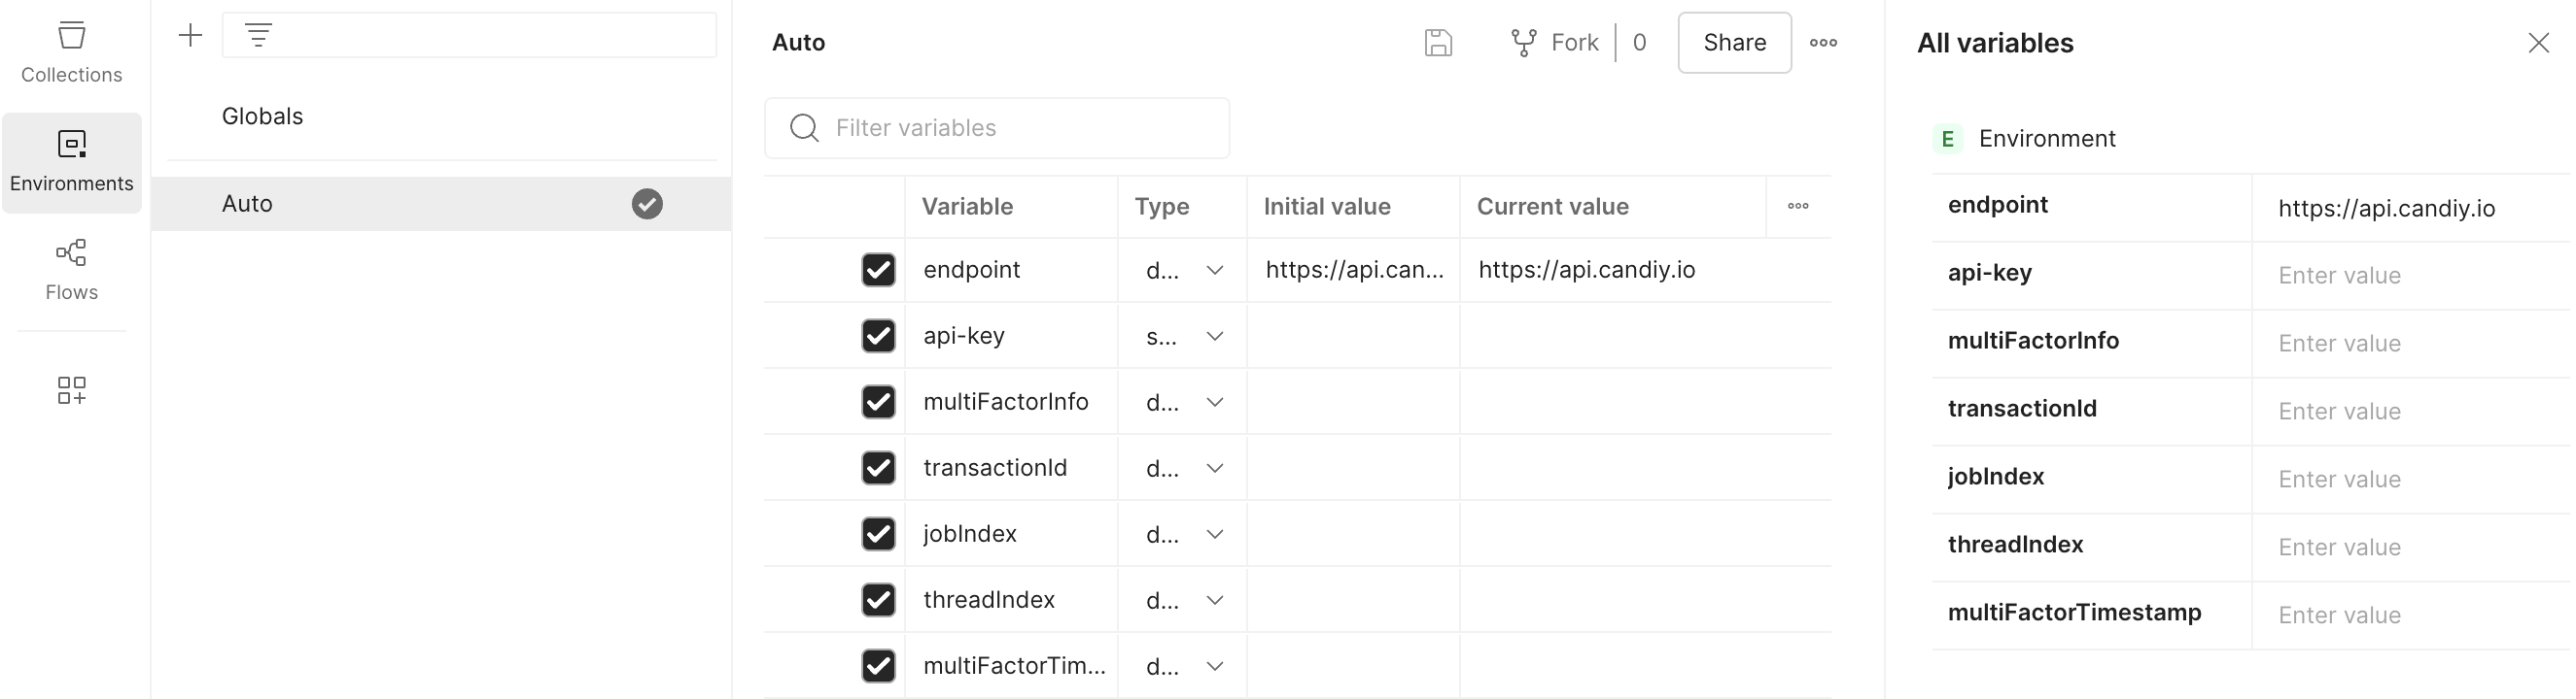Select the Globals environment
The image size is (2576, 699).
click(261, 116)
